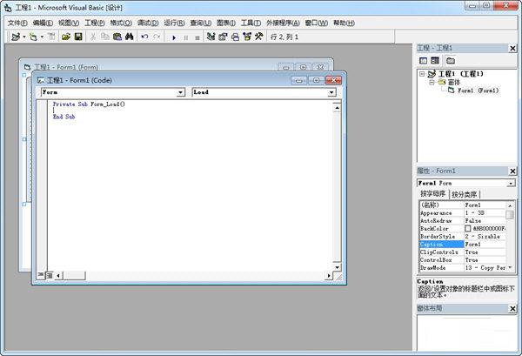522x356 pixels.
Task: Select the DrawMode property row
Action: (463, 268)
